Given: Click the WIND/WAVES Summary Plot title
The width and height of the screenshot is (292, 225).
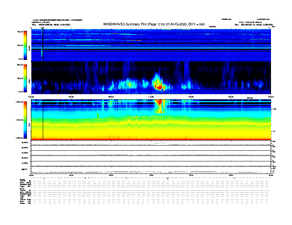Looking at the screenshot, I should click(x=154, y=24).
